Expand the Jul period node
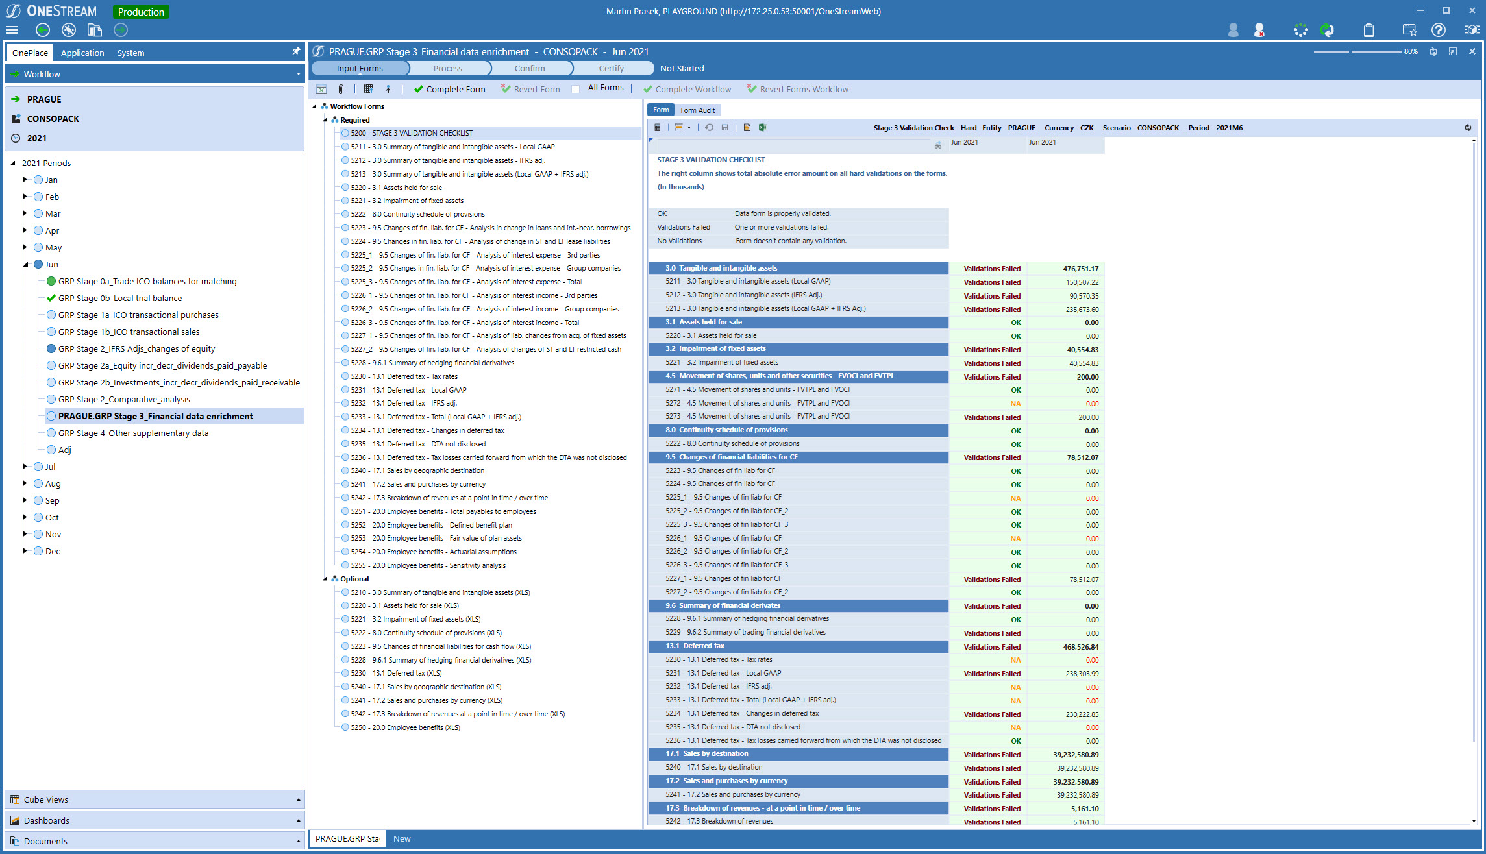The height and width of the screenshot is (854, 1486). pyautogui.click(x=25, y=467)
